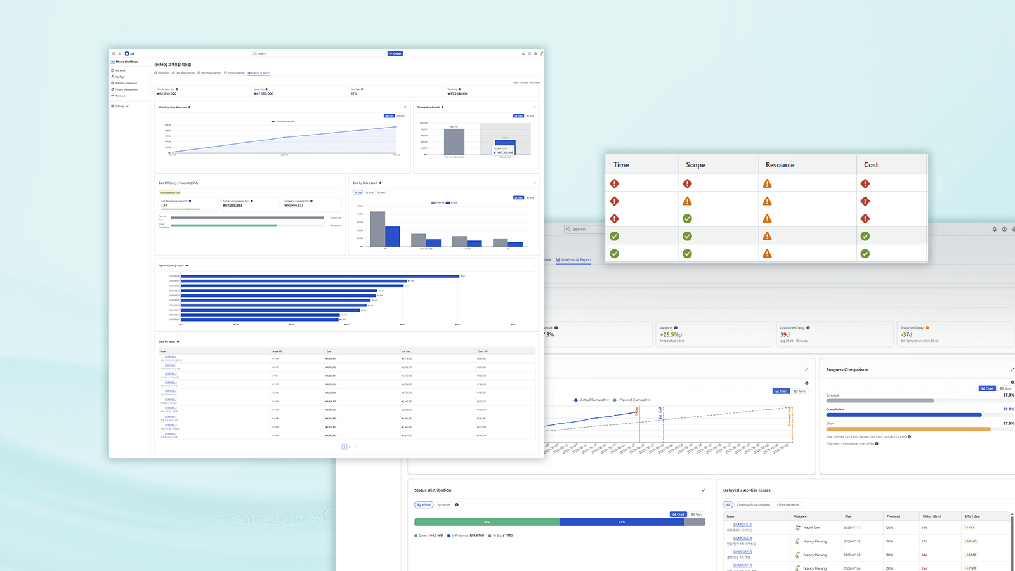Open the User Management tab

(184, 73)
